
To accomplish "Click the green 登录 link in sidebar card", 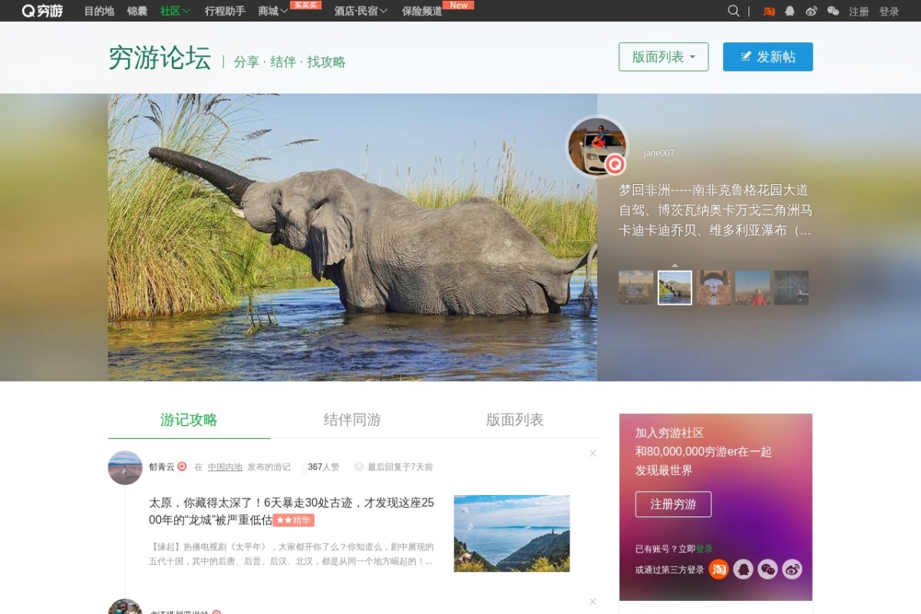I will (x=704, y=549).
